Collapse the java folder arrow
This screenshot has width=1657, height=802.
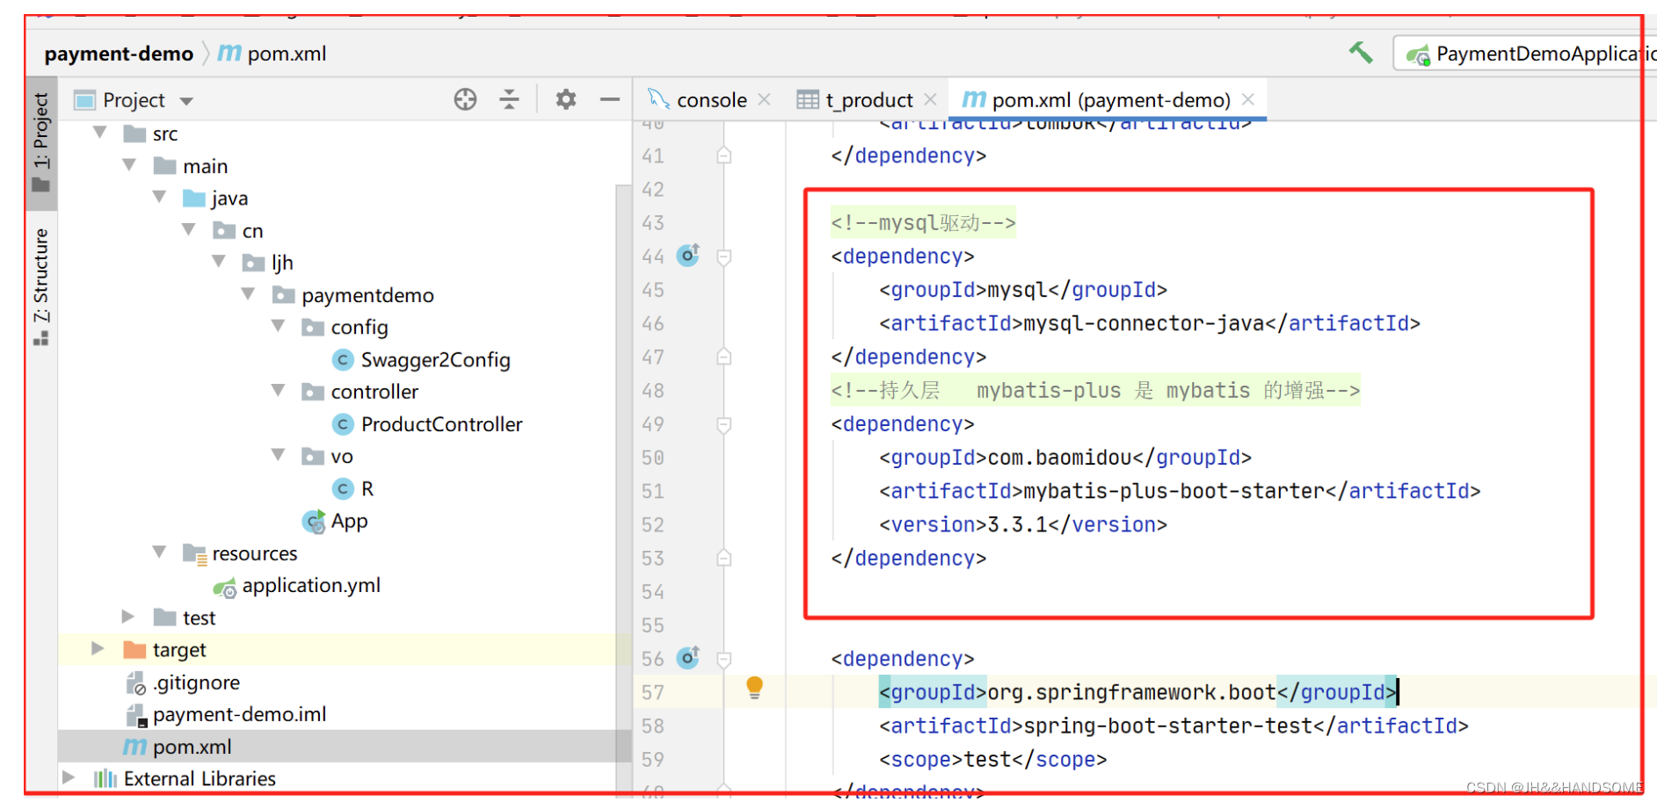point(159,197)
